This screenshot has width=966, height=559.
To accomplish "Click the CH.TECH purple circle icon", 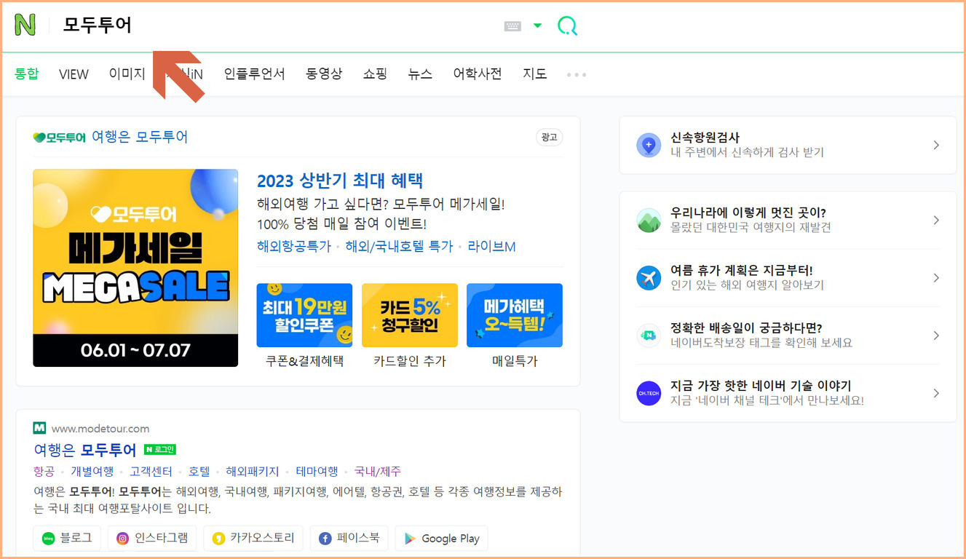I will 648,393.
